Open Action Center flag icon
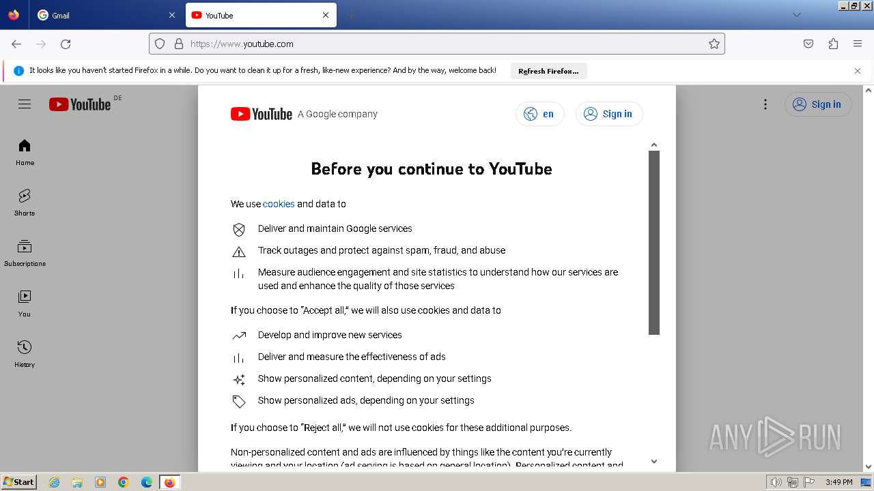The height and width of the screenshot is (491, 874). pos(808,482)
